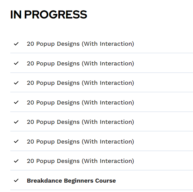
Task: Select the third Popup Designs row's checkmark icon
Action: tap(16, 83)
